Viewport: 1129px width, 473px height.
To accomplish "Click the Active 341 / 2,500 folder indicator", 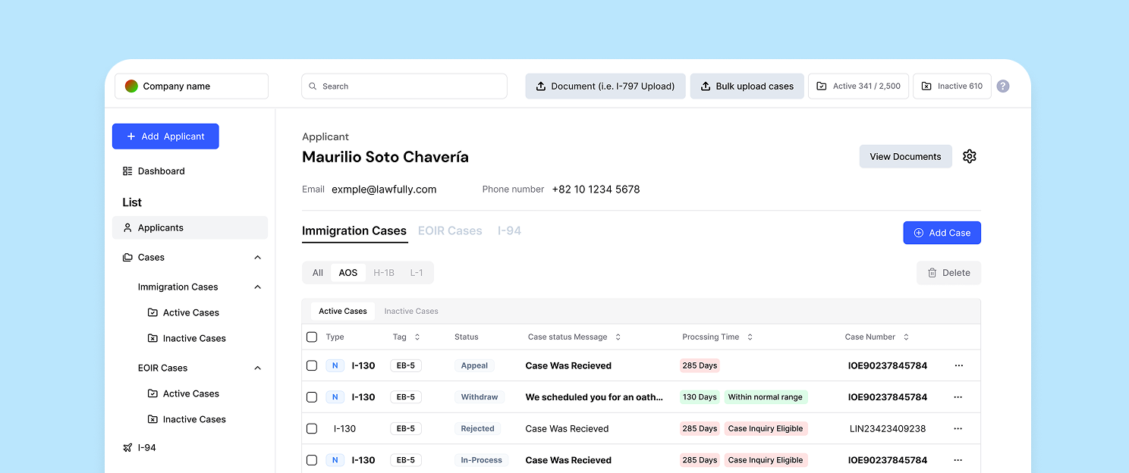I will pyautogui.click(x=858, y=86).
